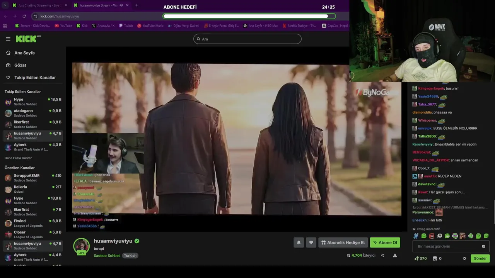Viewport: 495px width, 278px height.
Task: Open Ana Sayfa HBO Max bookmark
Action: tap(261, 26)
